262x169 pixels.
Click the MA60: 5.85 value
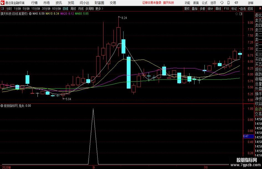[82, 14]
